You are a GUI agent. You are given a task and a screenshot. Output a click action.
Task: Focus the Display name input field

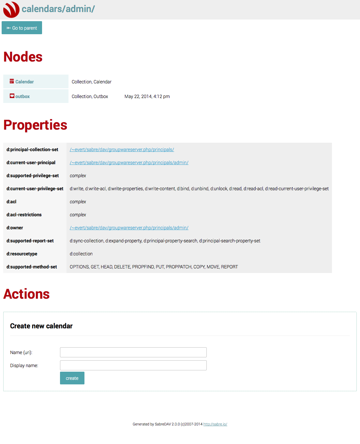click(133, 365)
